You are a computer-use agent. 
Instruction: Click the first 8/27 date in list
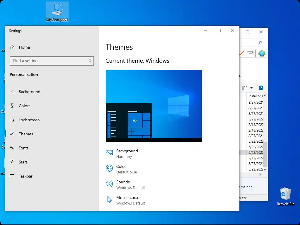coord(255,102)
